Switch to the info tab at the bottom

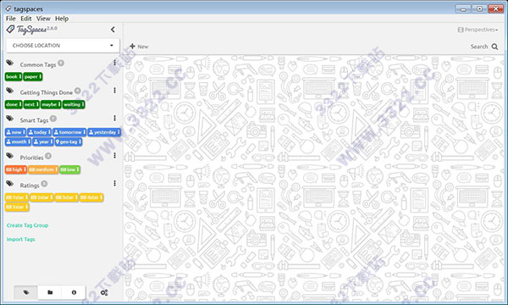[74, 292]
